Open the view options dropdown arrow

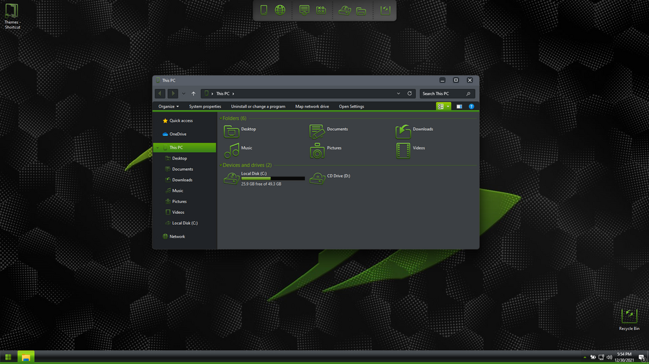448,106
